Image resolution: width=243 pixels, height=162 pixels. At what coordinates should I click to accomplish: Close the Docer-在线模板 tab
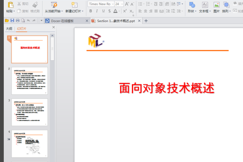(87, 21)
